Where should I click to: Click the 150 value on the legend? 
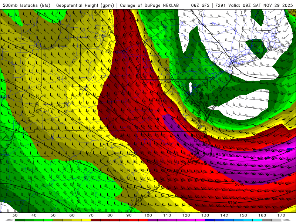point(243,215)
